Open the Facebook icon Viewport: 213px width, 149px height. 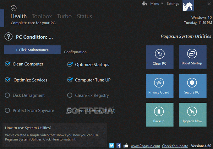tap(119, 145)
